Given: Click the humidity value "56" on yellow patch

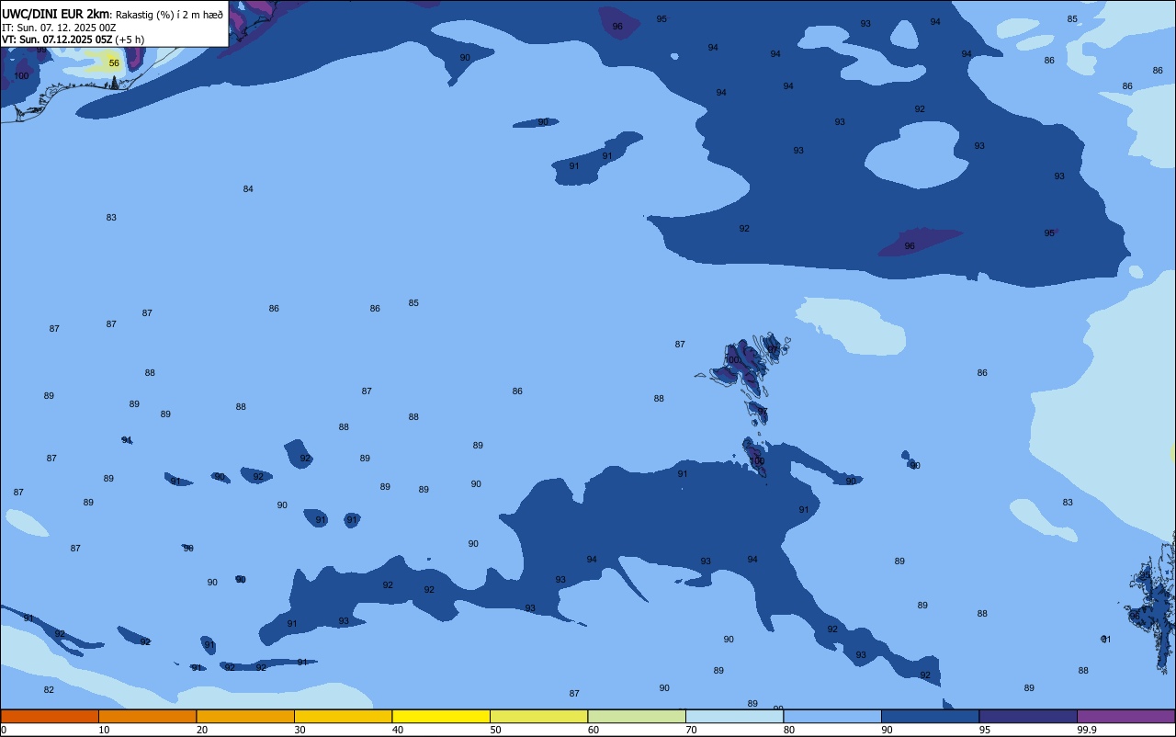Looking at the screenshot, I should pyautogui.click(x=114, y=63).
